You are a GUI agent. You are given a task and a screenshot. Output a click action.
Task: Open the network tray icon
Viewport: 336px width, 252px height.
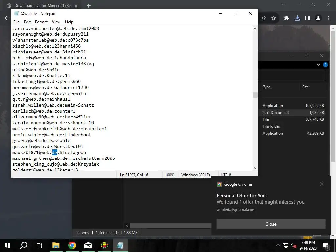[x=286, y=245]
